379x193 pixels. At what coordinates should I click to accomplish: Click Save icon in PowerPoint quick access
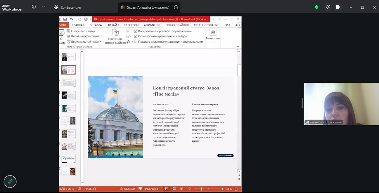click(65, 19)
